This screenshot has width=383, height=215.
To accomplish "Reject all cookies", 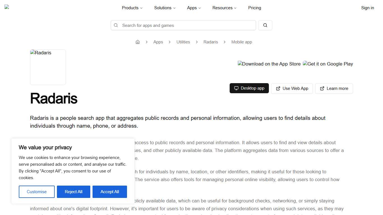I will [73, 191].
